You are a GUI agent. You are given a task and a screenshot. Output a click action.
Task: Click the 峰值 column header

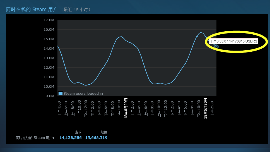coord(104,132)
